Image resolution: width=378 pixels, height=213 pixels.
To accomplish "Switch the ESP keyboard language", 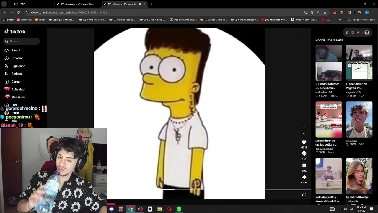I will [x=351, y=209].
